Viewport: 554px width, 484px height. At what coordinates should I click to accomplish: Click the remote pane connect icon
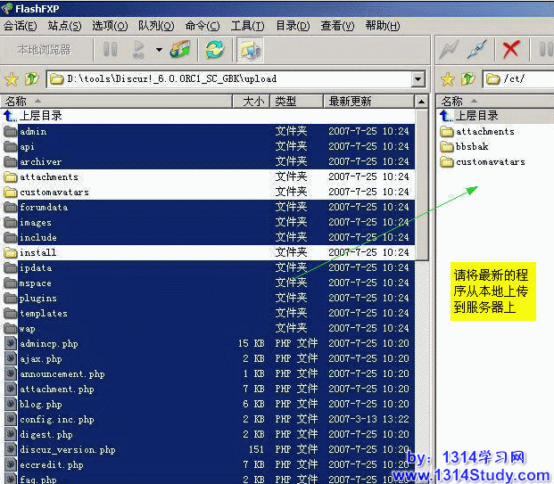pos(449,50)
